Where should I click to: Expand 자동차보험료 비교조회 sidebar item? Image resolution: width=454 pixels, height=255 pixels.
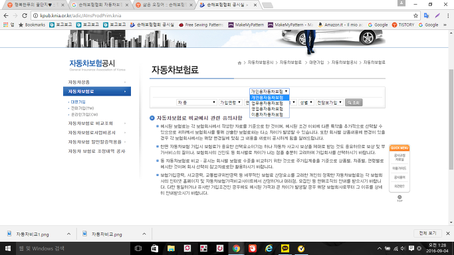point(96,124)
